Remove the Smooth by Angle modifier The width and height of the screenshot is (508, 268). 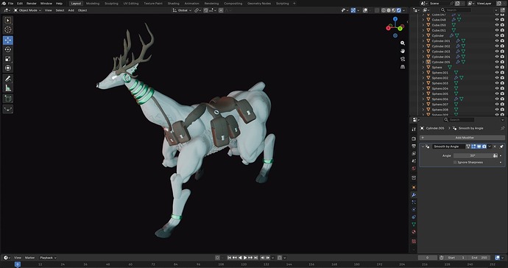tap(495, 147)
